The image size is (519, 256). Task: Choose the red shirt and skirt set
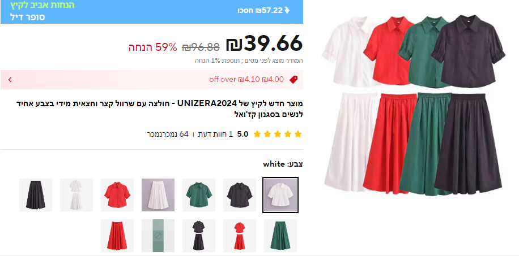pos(240,236)
